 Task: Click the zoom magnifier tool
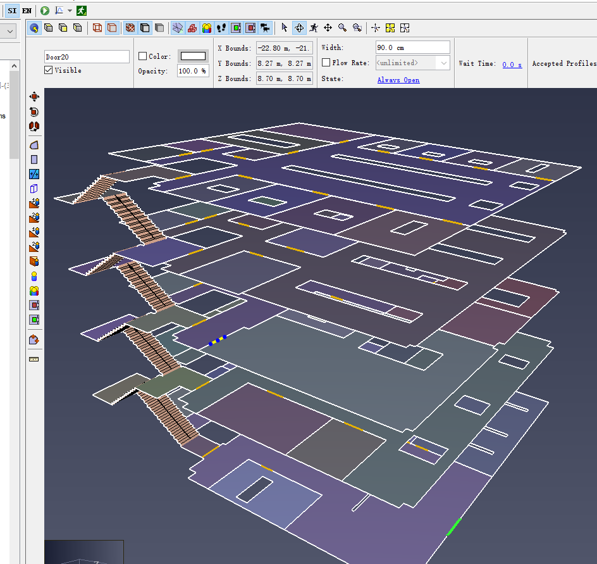coord(342,28)
